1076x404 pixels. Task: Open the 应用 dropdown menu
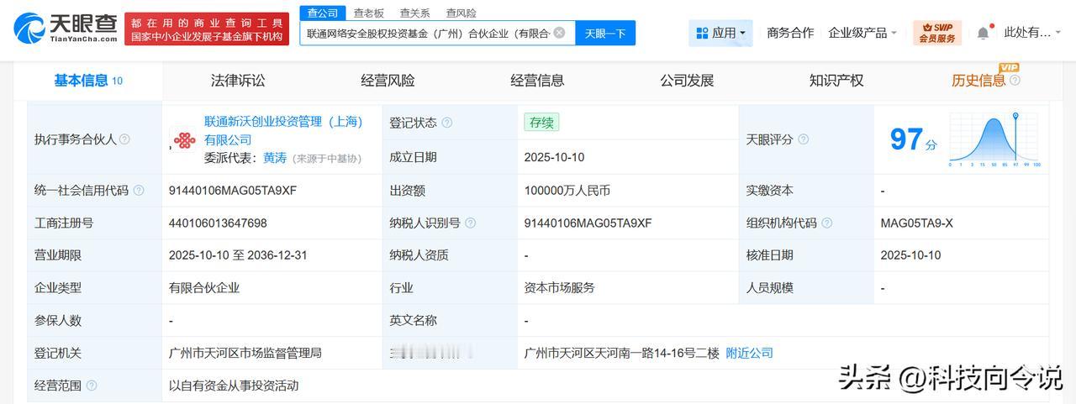tap(720, 33)
